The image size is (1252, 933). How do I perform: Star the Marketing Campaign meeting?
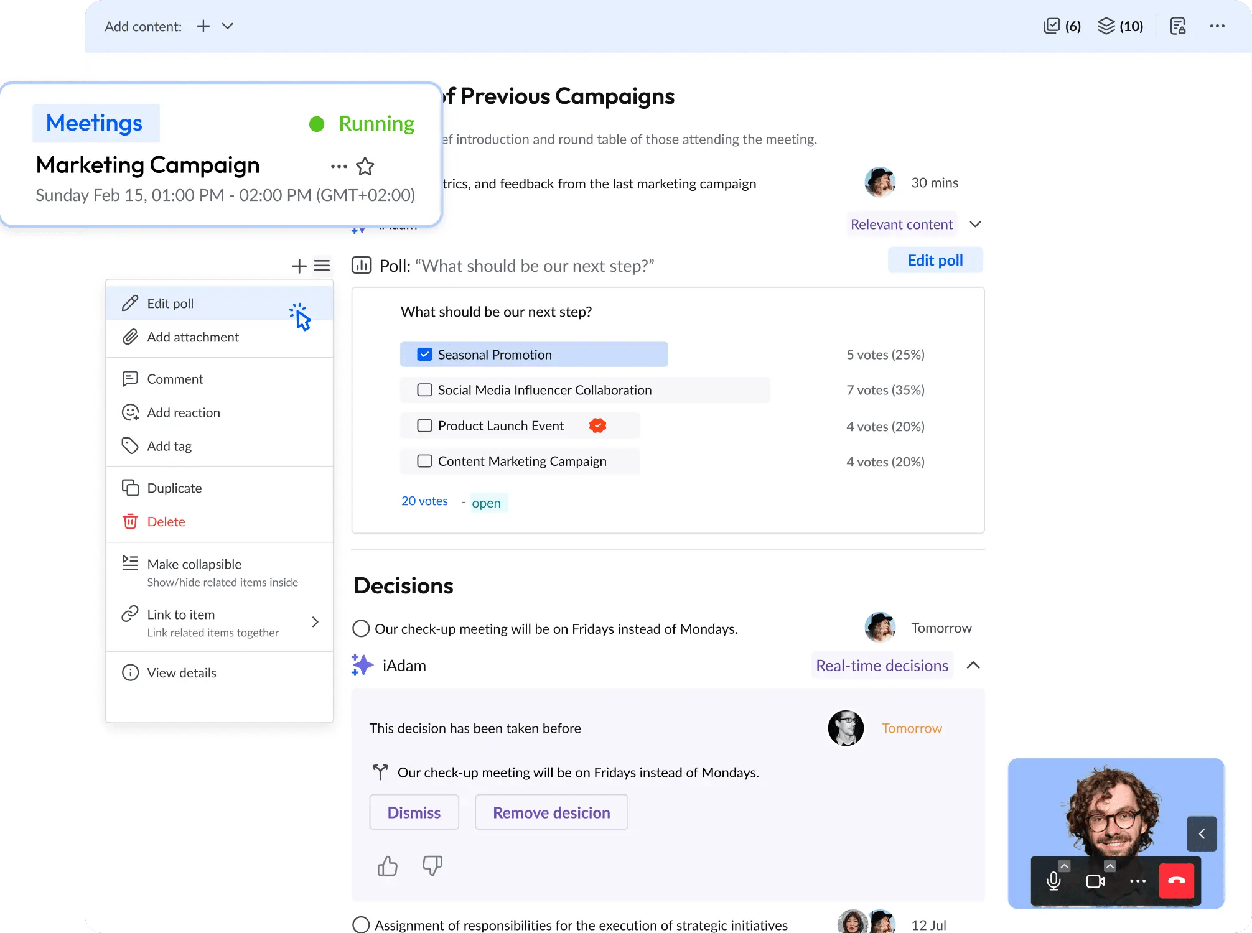coord(365,166)
